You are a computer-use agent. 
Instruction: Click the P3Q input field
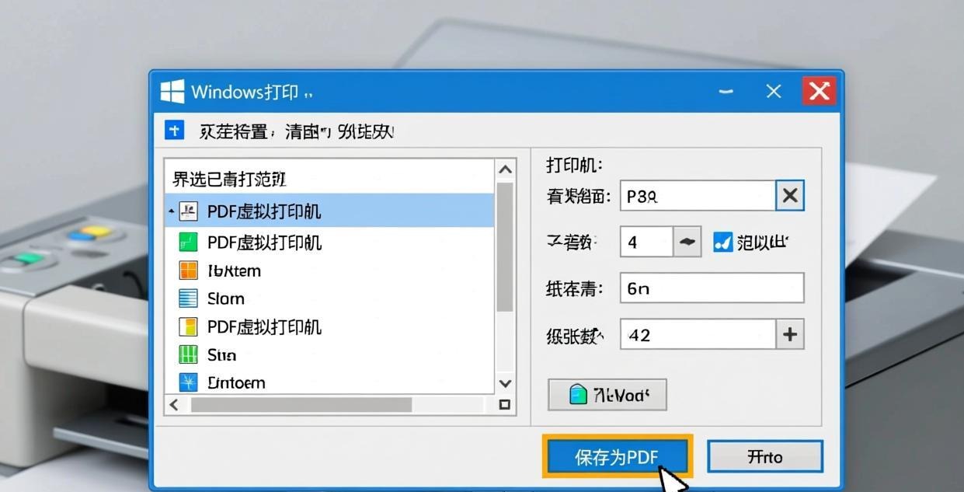click(698, 196)
